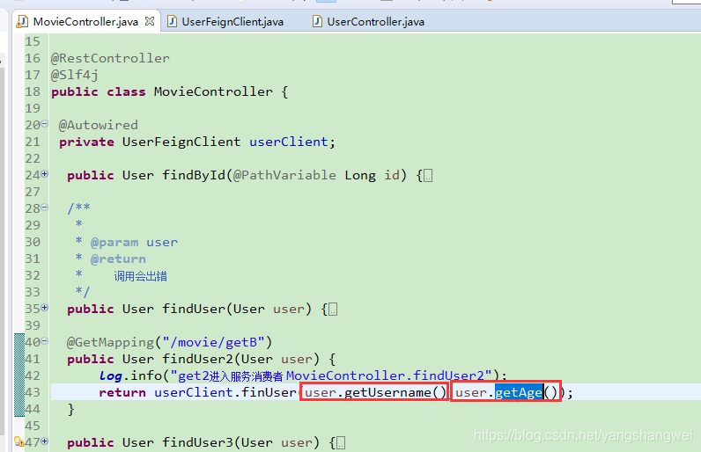The image size is (701, 452).
Task: Click the folded code box after findUser3
Action: click(x=341, y=443)
